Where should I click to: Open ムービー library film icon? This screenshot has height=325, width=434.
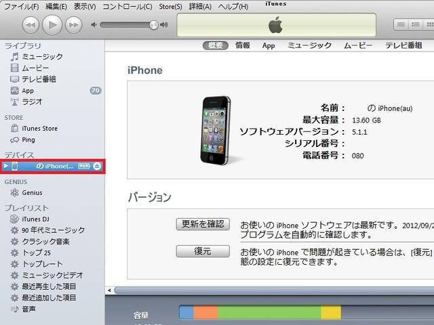(x=14, y=68)
